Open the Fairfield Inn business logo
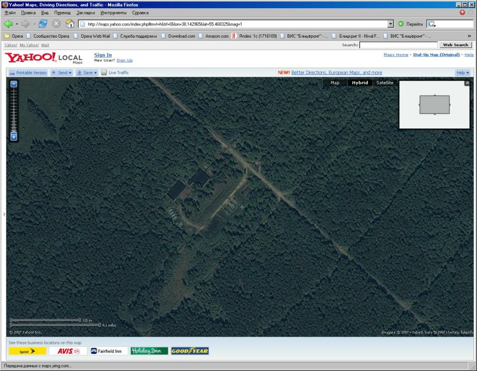This screenshot has height=371, width=477. (108, 351)
